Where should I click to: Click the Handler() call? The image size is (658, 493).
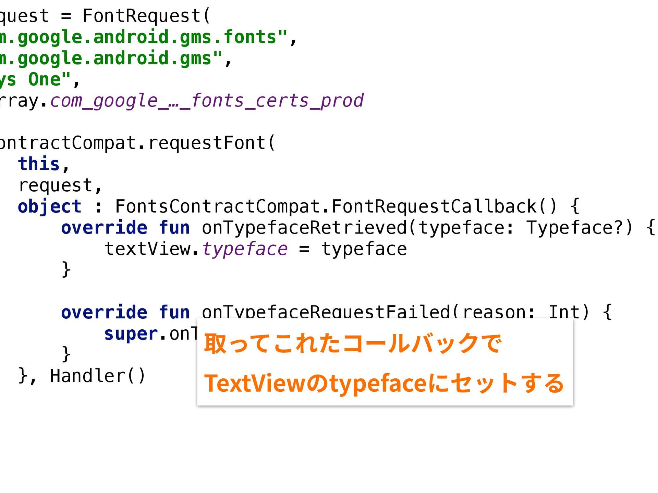click(x=98, y=376)
